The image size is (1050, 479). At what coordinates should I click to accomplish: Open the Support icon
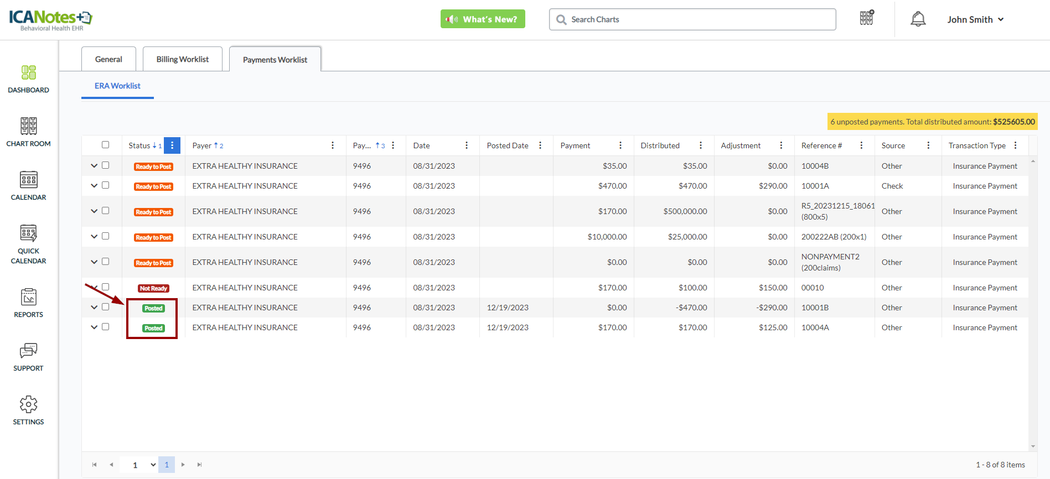point(28,357)
